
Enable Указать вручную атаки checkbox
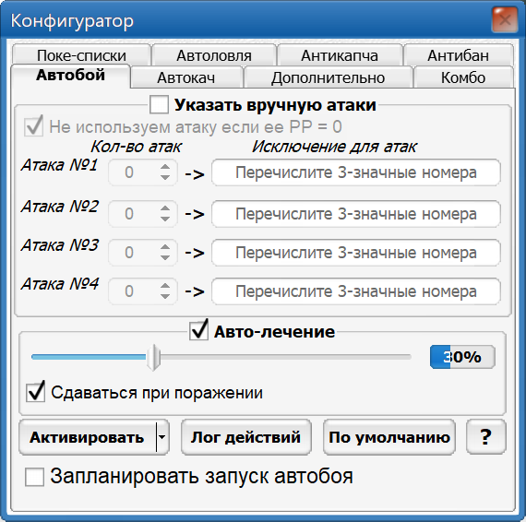(x=159, y=104)
